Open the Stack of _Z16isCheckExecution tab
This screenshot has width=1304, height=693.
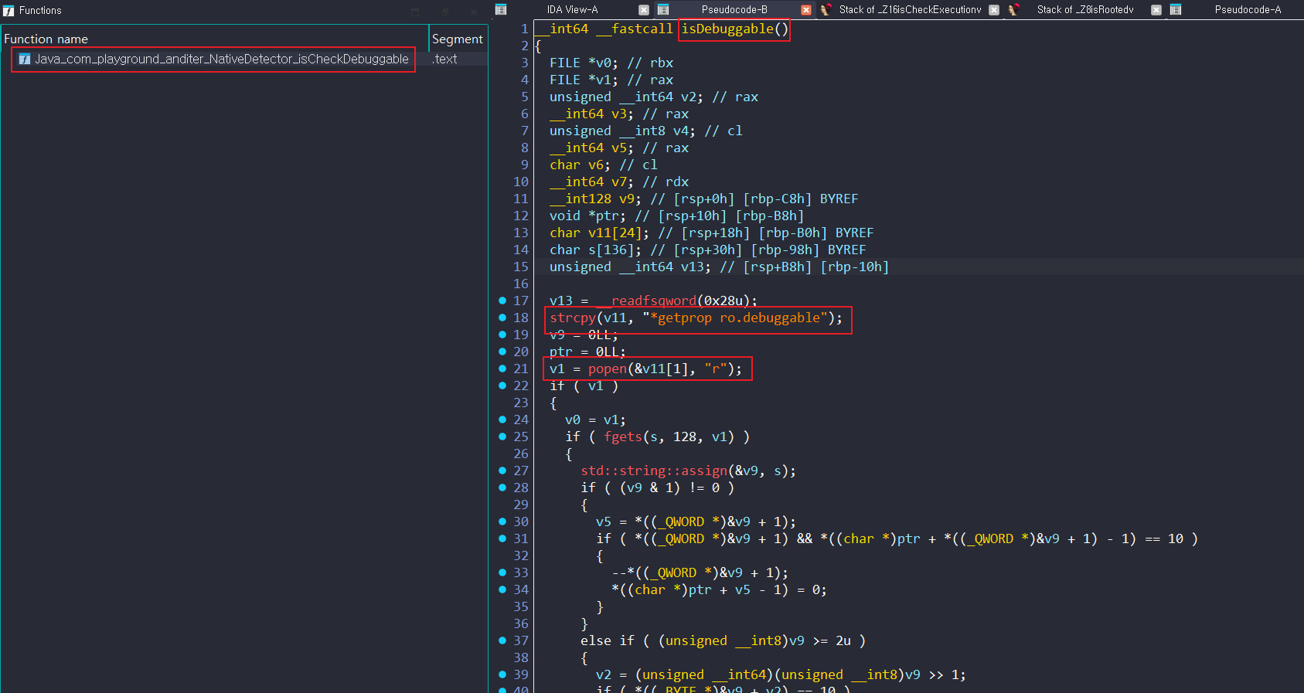(910, 10)
